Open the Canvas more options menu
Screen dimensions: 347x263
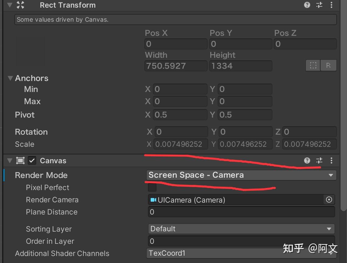331,160
